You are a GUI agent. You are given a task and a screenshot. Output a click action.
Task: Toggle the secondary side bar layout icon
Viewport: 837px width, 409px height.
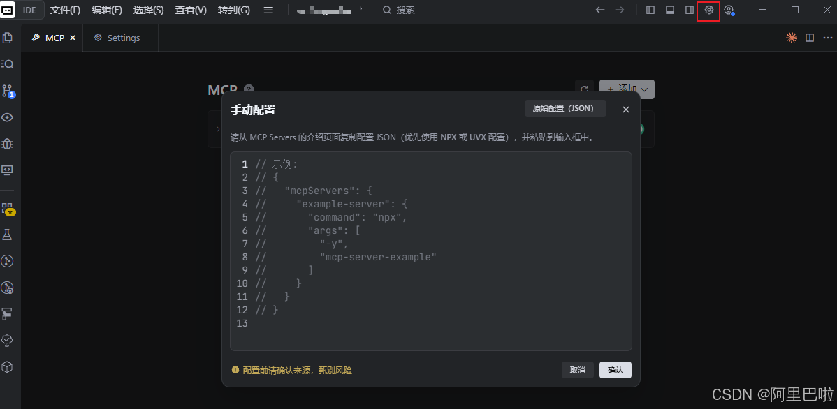[689, 10]
